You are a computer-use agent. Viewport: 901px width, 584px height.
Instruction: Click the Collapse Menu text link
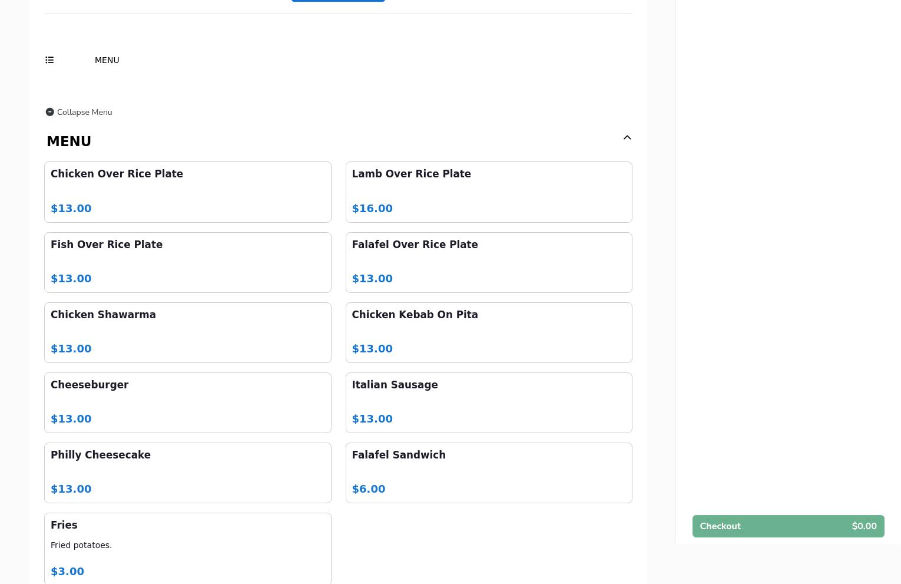[x=84, y=112]
